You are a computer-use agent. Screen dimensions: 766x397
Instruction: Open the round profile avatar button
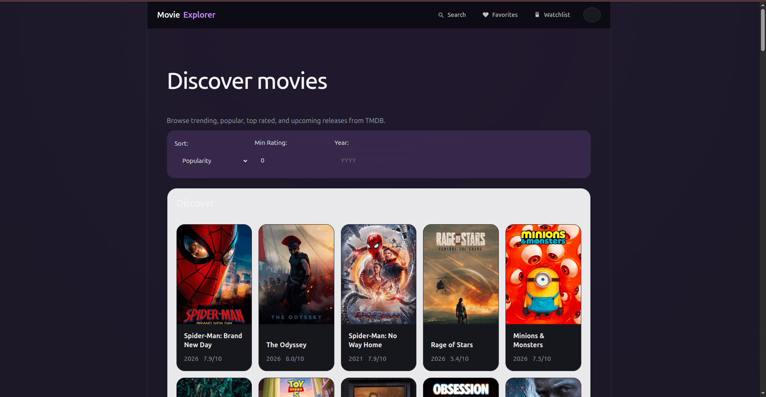(592, 15)
